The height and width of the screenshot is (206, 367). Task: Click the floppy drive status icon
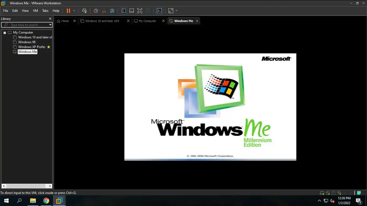point(333,193)
